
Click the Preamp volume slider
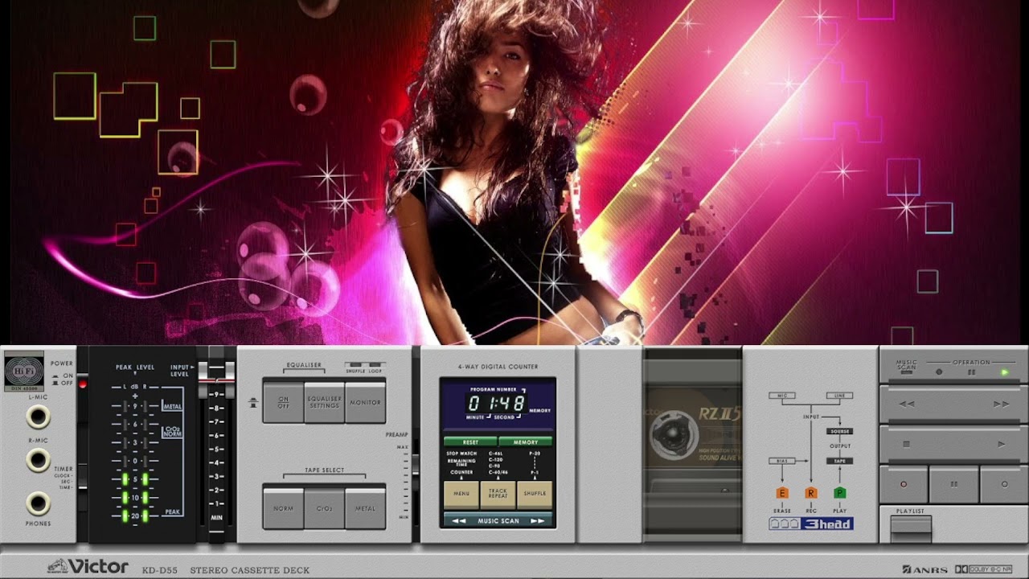click(415, 466)
